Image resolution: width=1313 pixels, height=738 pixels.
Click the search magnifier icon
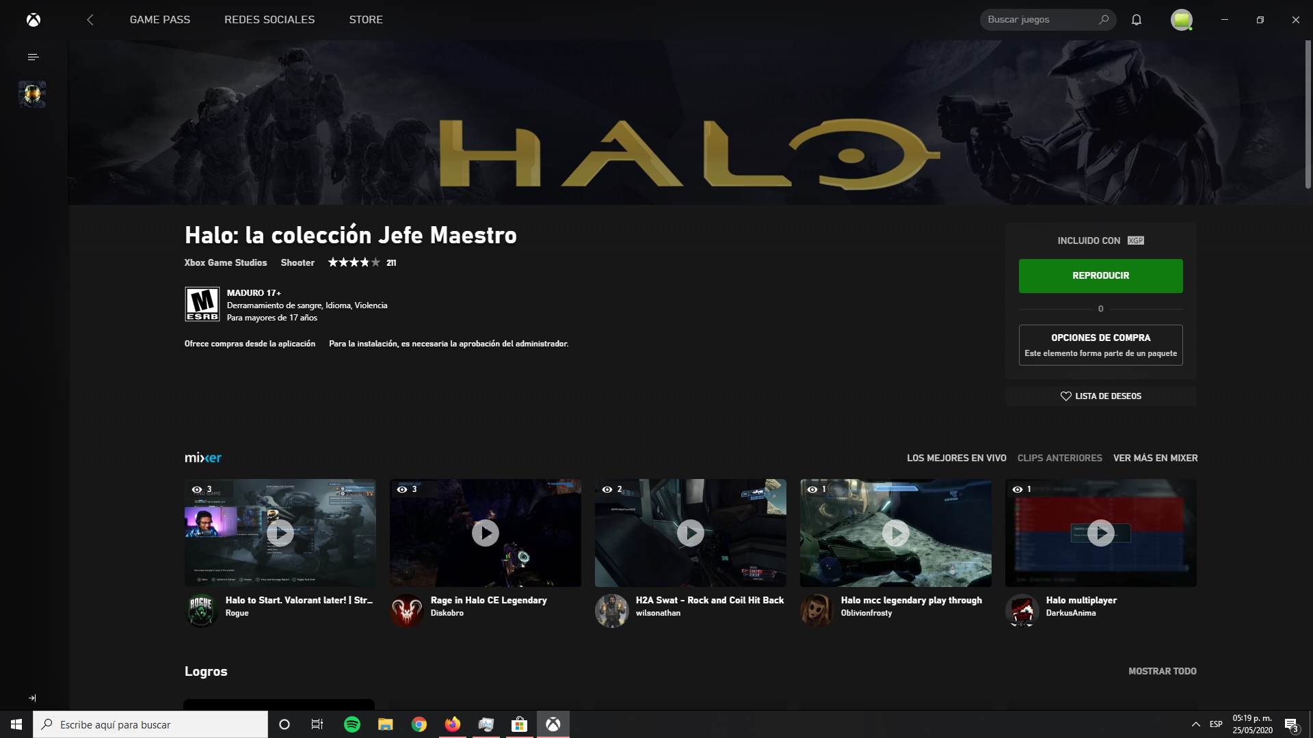[1103, 20]
